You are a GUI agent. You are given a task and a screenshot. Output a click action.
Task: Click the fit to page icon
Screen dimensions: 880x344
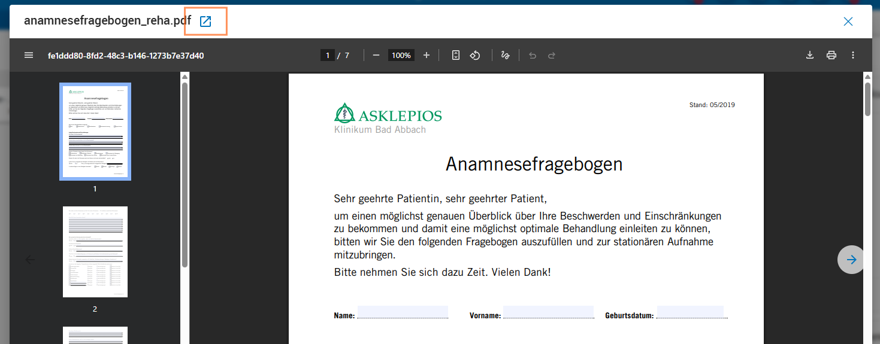(456, 55)
